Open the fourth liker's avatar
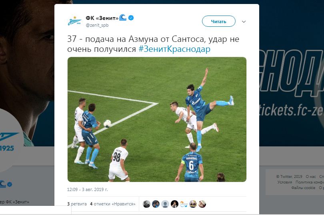 [x=174, y=204]
